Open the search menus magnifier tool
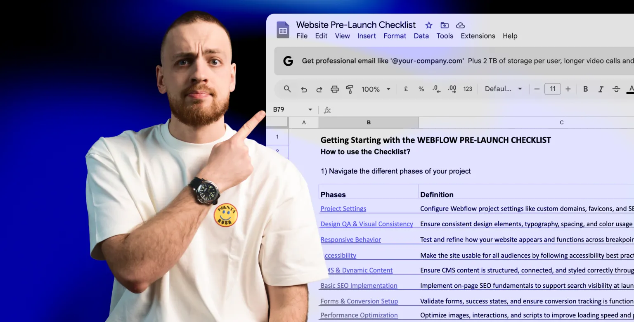This screenshot has height=322, width=634. click(x=287, y=89)
